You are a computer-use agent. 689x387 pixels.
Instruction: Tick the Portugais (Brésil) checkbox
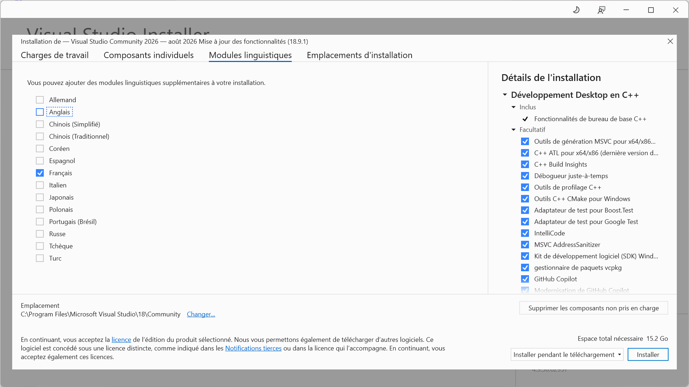40,222
